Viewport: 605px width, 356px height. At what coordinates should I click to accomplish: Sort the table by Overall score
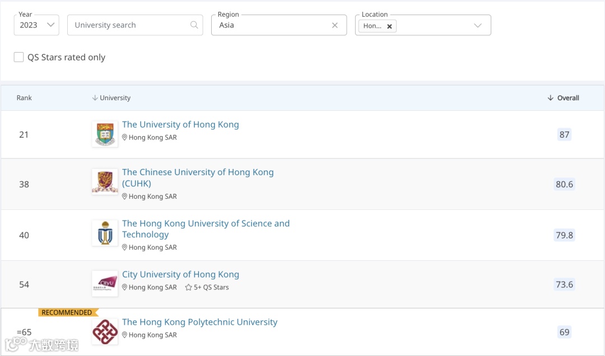click(x=564, y=98)
